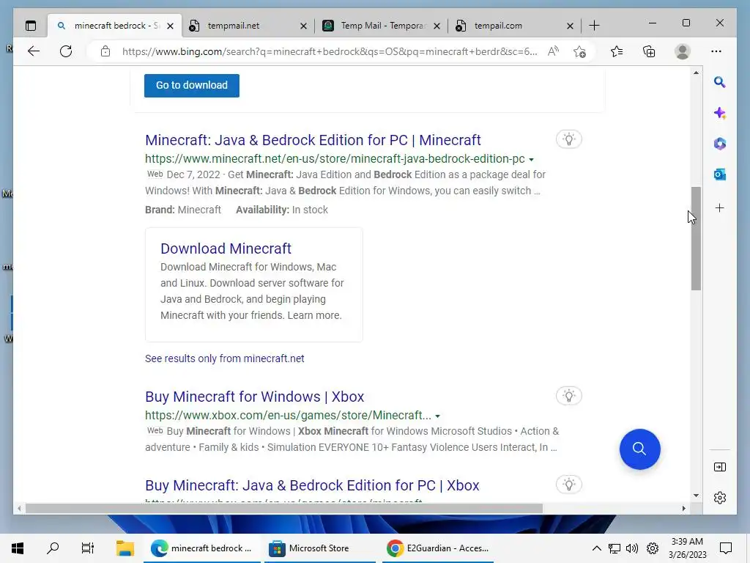
Task: Open the network icon in system tray
Action: [615, 548]
